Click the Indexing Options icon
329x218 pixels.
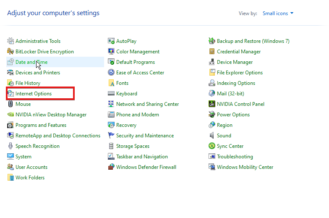(x=211, y=83)
